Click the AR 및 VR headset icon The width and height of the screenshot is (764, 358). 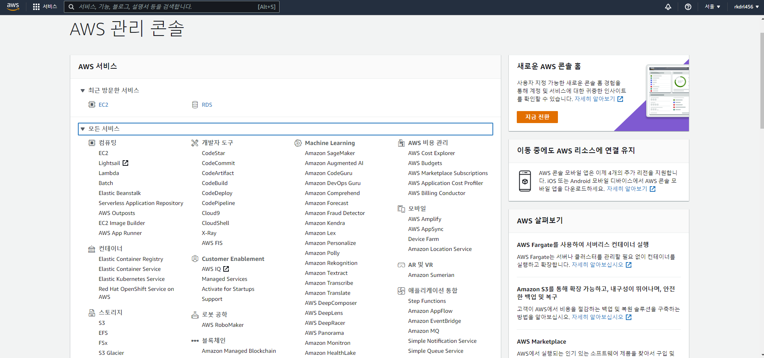(401, 265)
